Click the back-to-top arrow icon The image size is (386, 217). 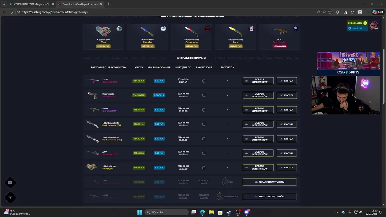click(10, 198)
